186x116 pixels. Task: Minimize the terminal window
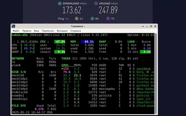[147, 27]
